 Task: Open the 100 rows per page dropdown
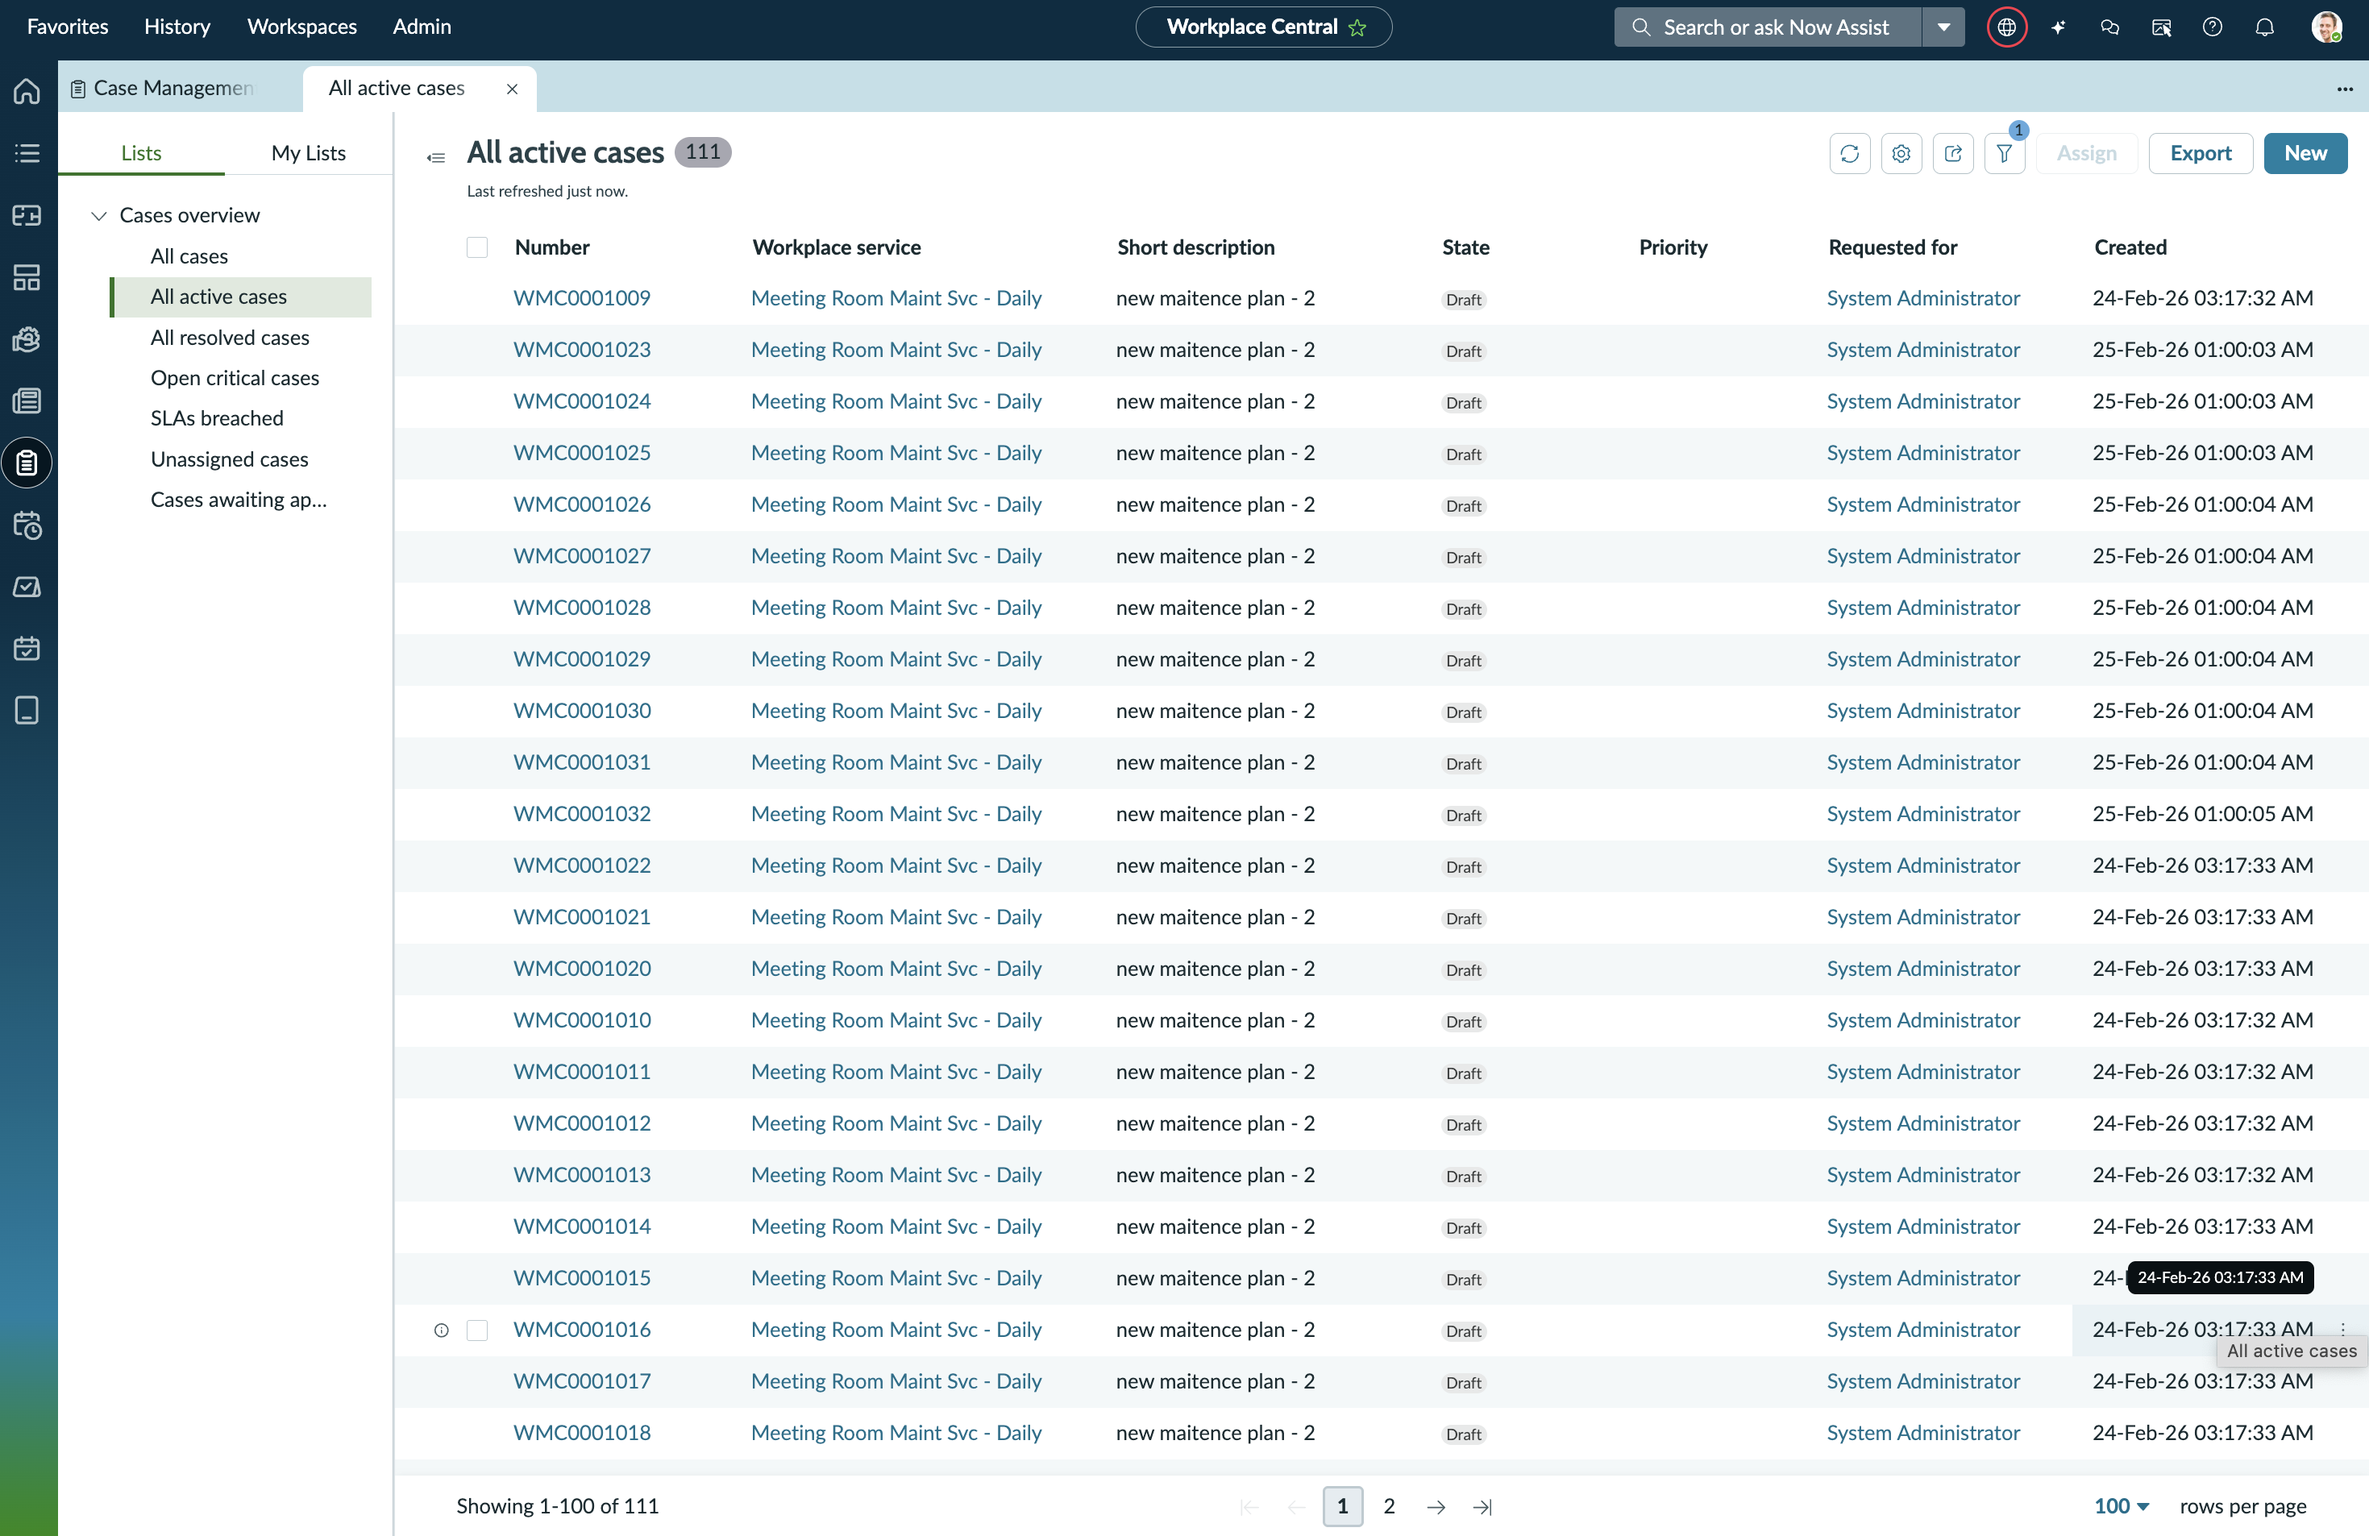pos(2122,1506)
